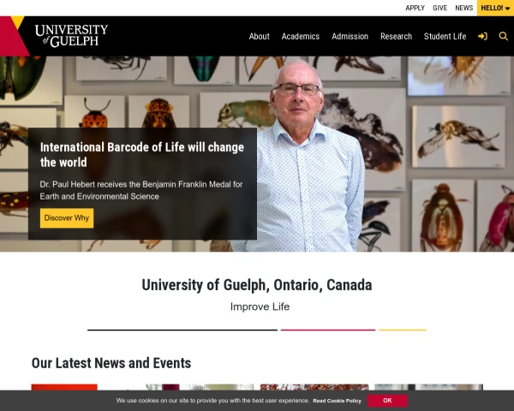Expand the HELLO! dropdown
The width and height of the screenshot is (514, 411).
click(x=495, y=8)
